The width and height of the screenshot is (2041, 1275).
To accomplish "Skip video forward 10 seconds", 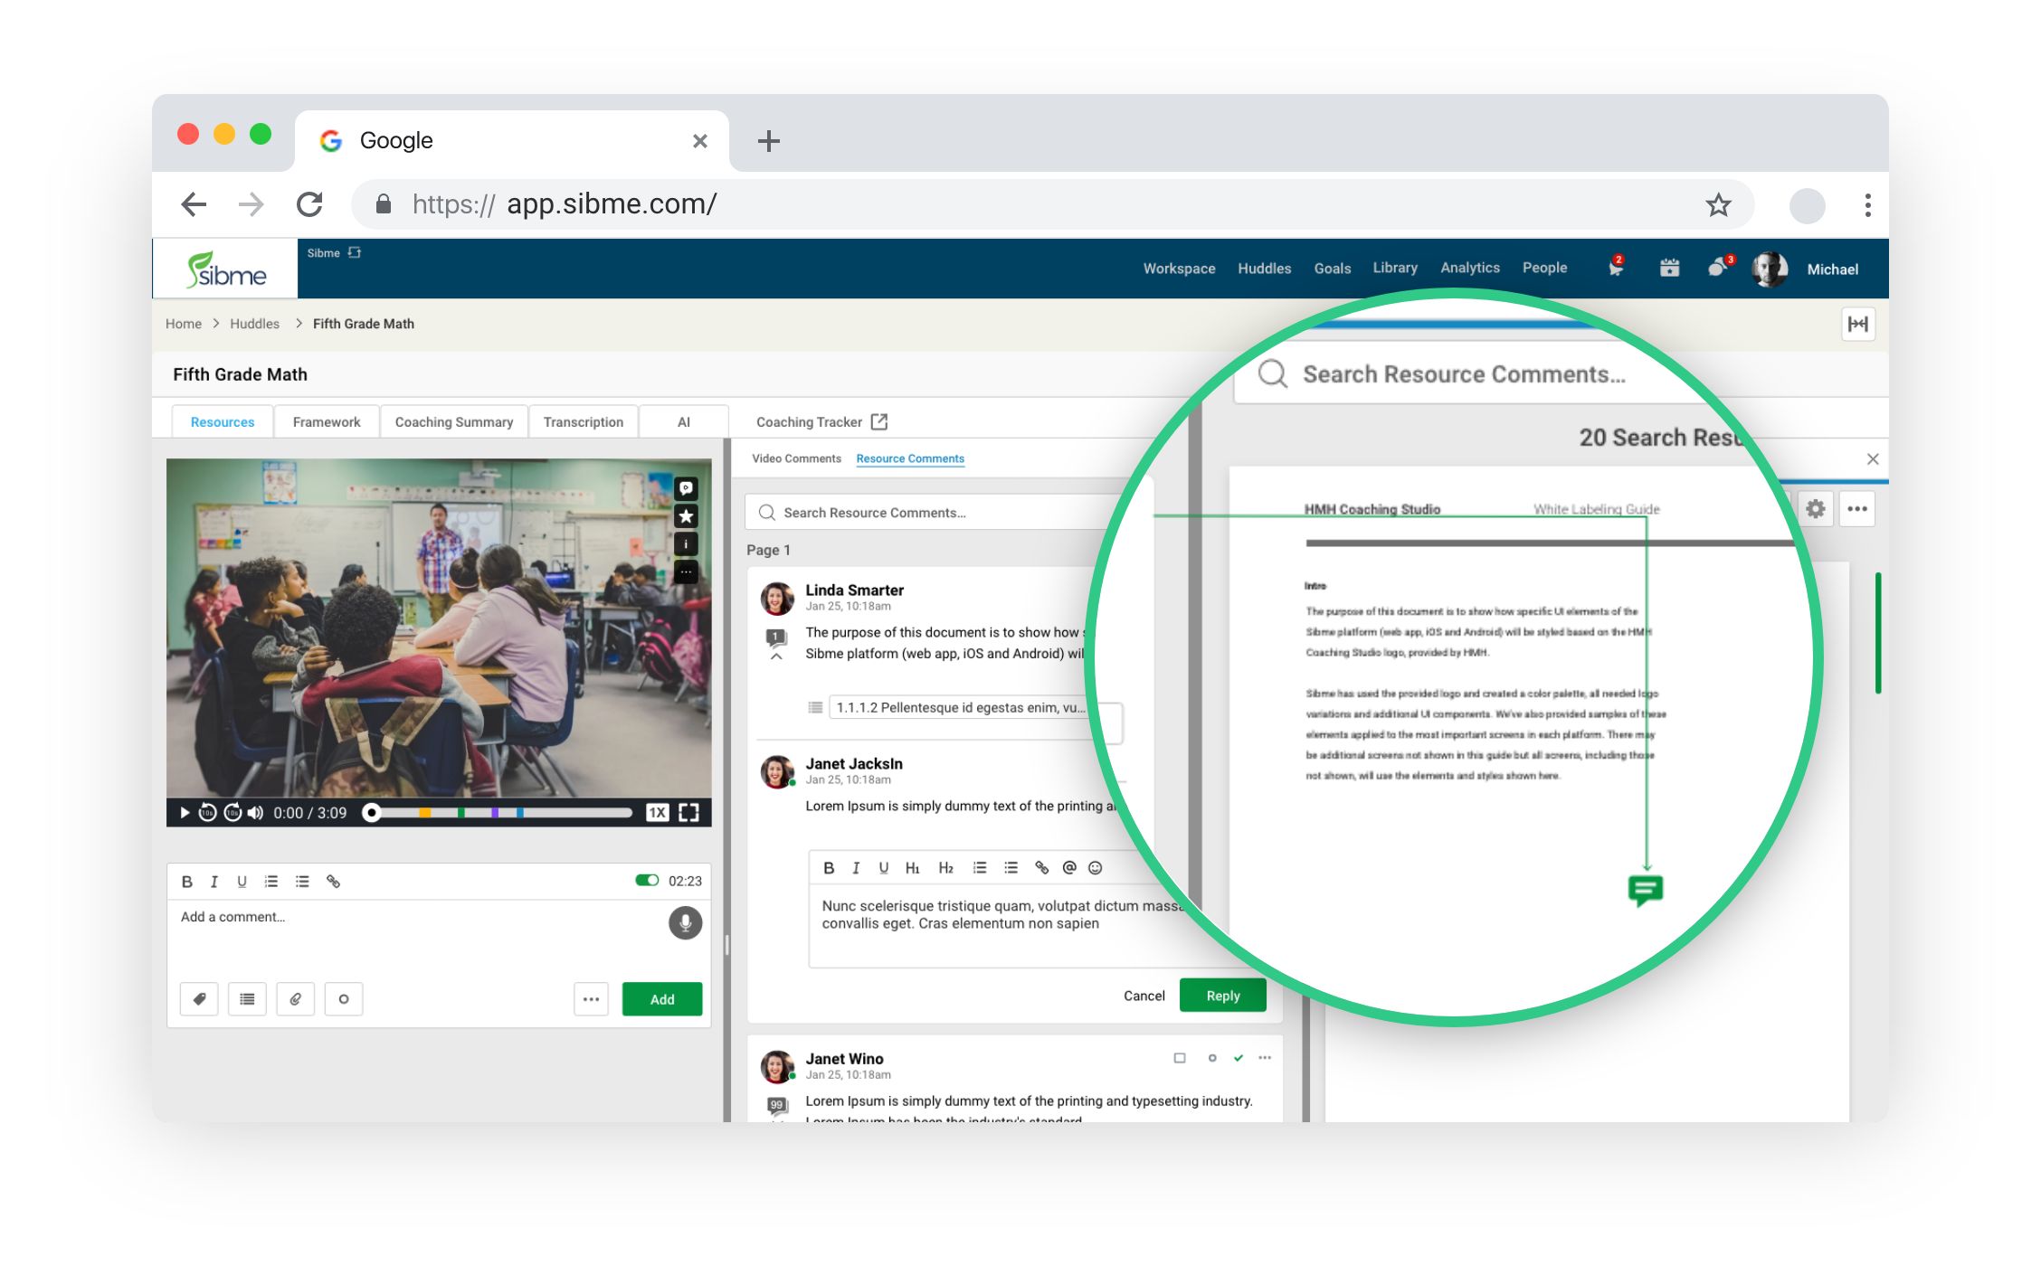I will coord(233,812).
